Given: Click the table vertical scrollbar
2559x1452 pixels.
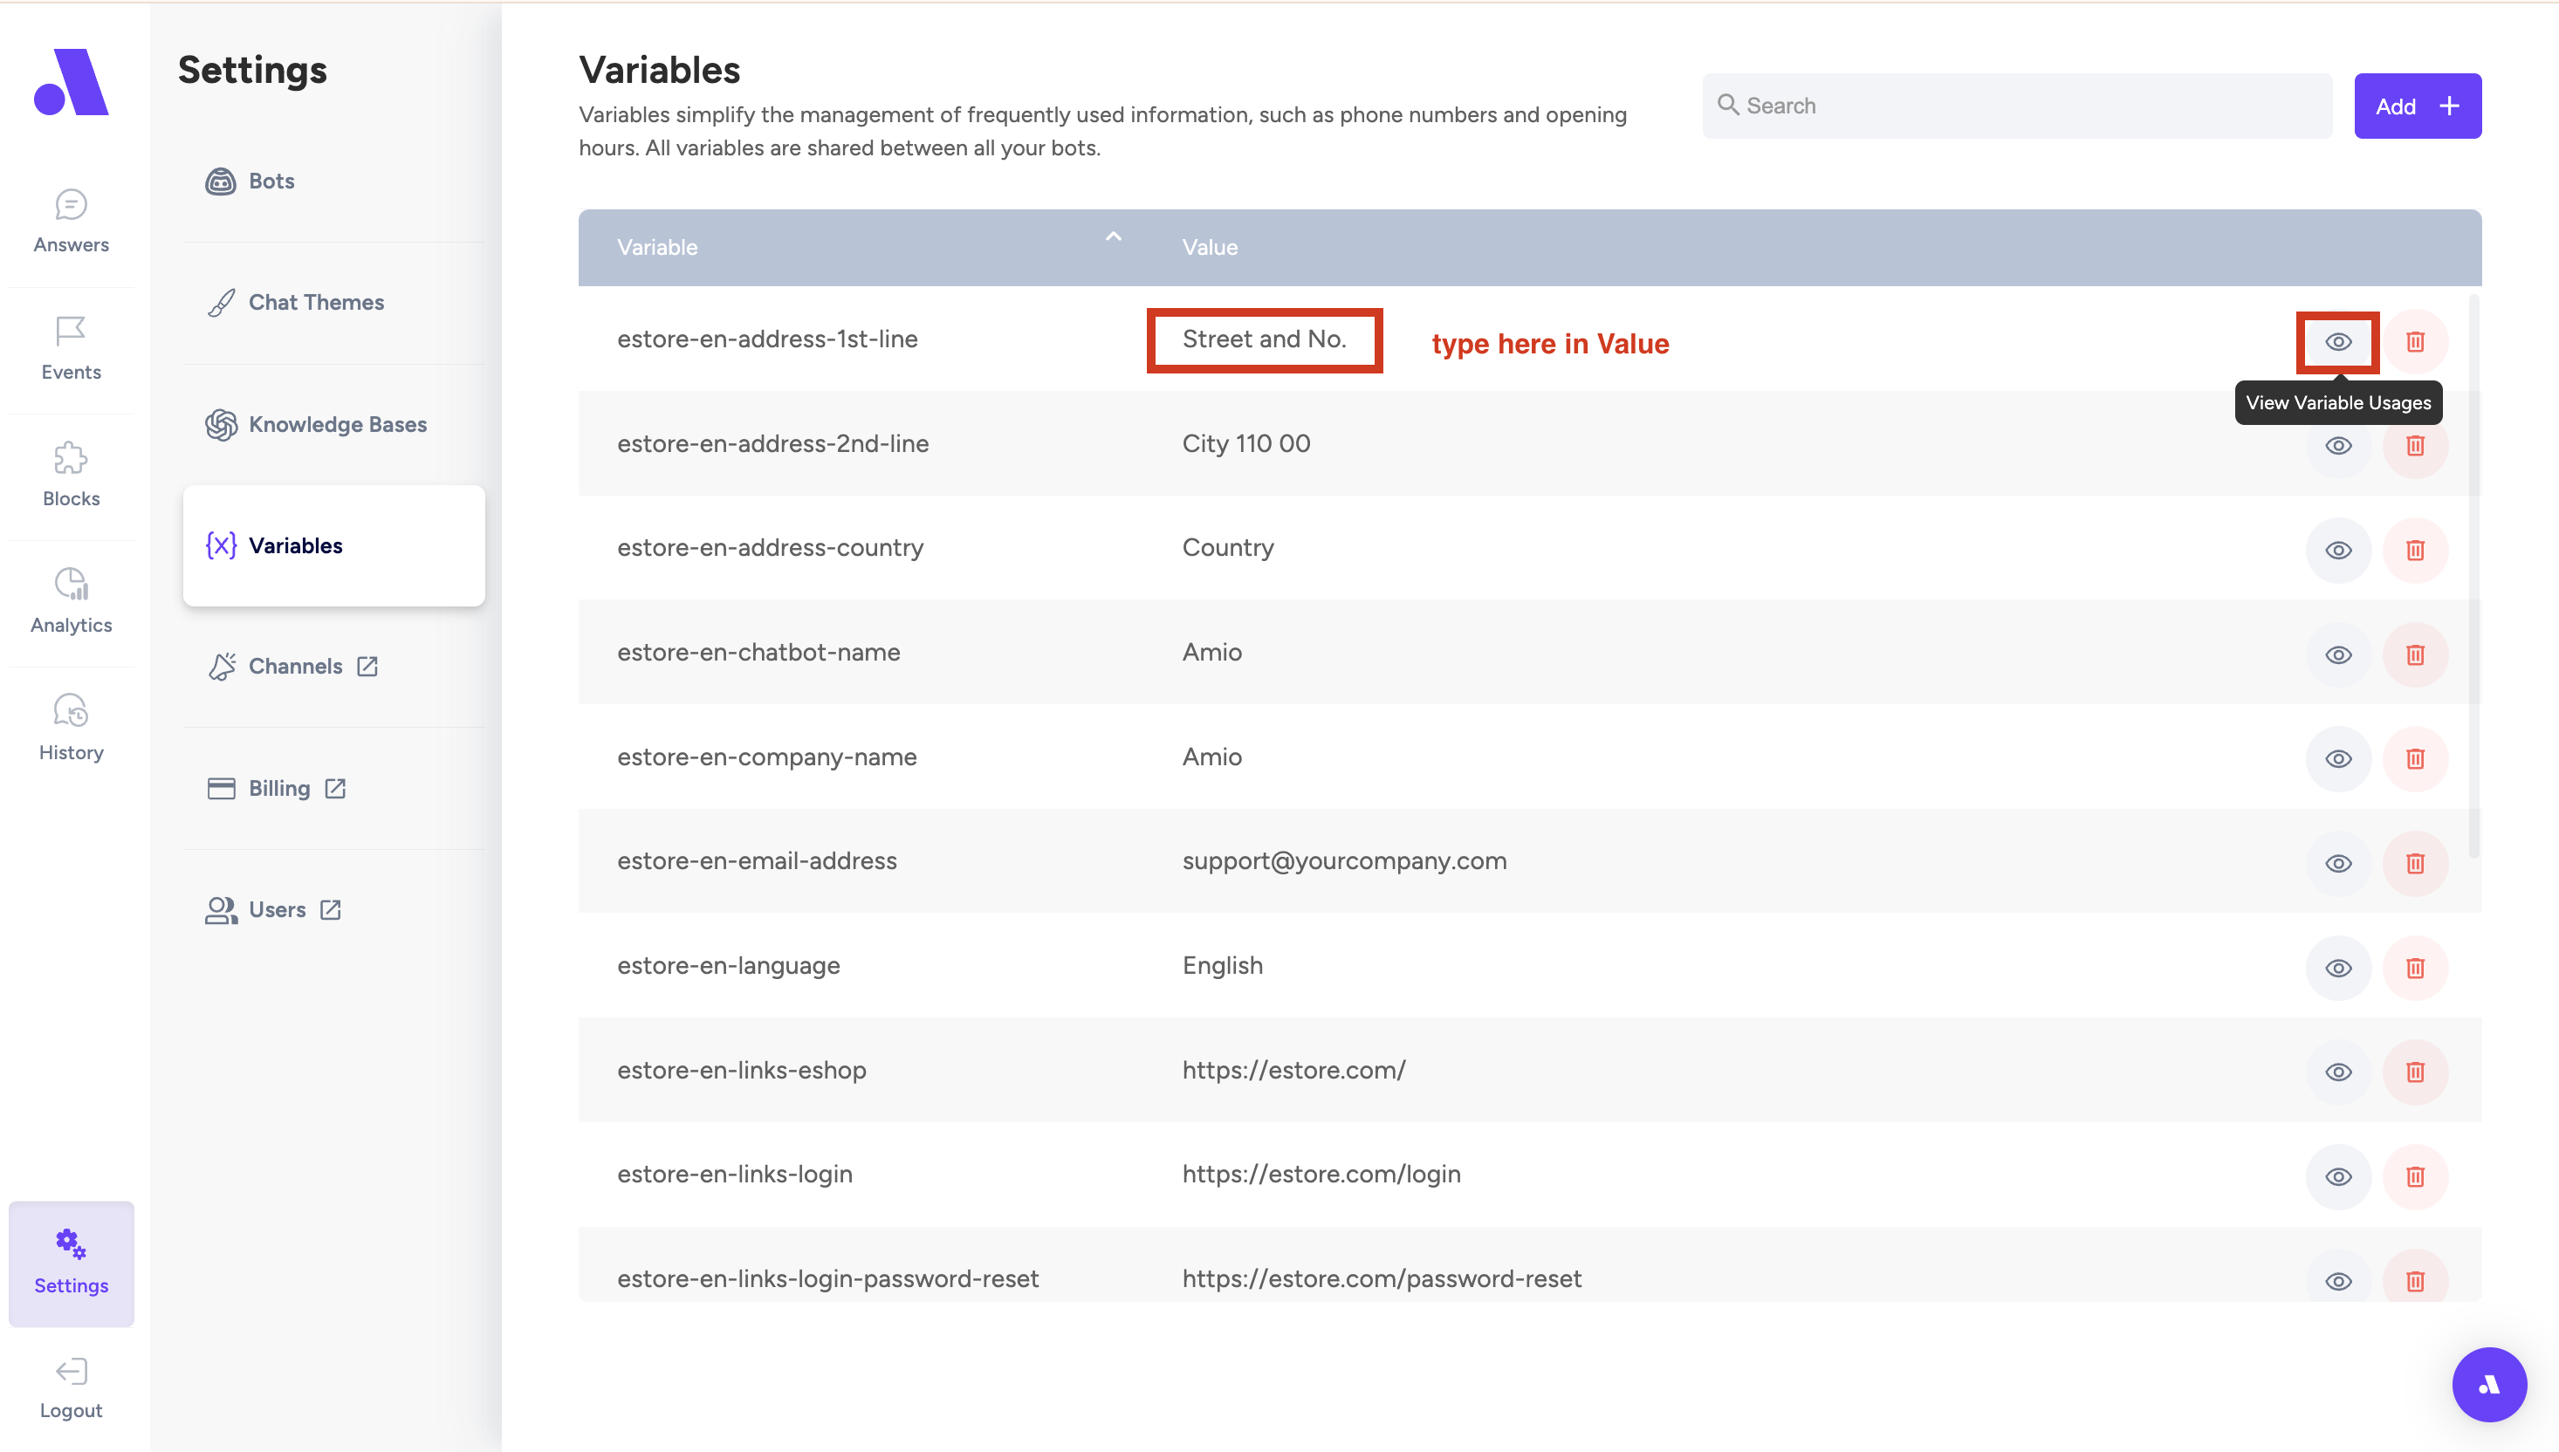Looking at the screenshot, I should (2473, 579).
